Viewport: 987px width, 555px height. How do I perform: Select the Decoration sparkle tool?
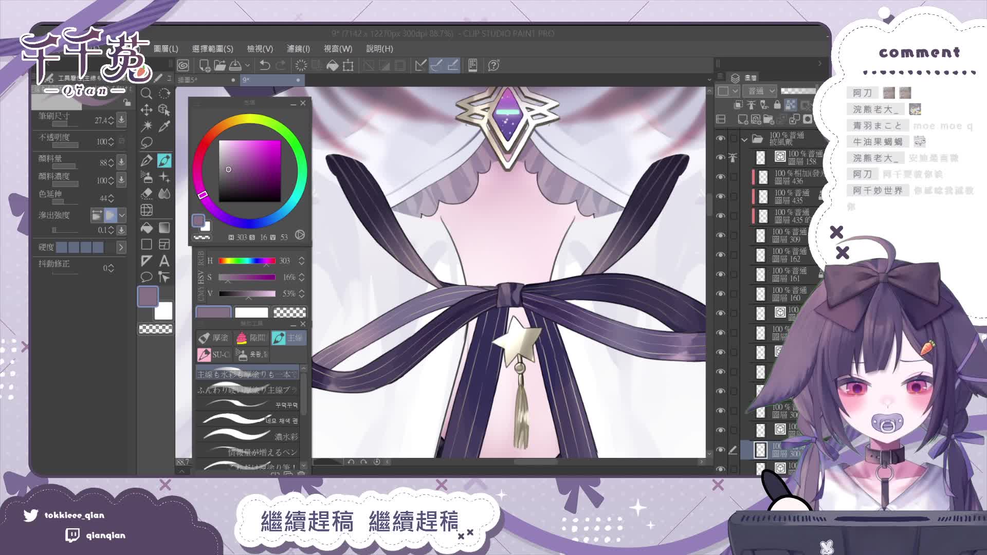point(164,177)
